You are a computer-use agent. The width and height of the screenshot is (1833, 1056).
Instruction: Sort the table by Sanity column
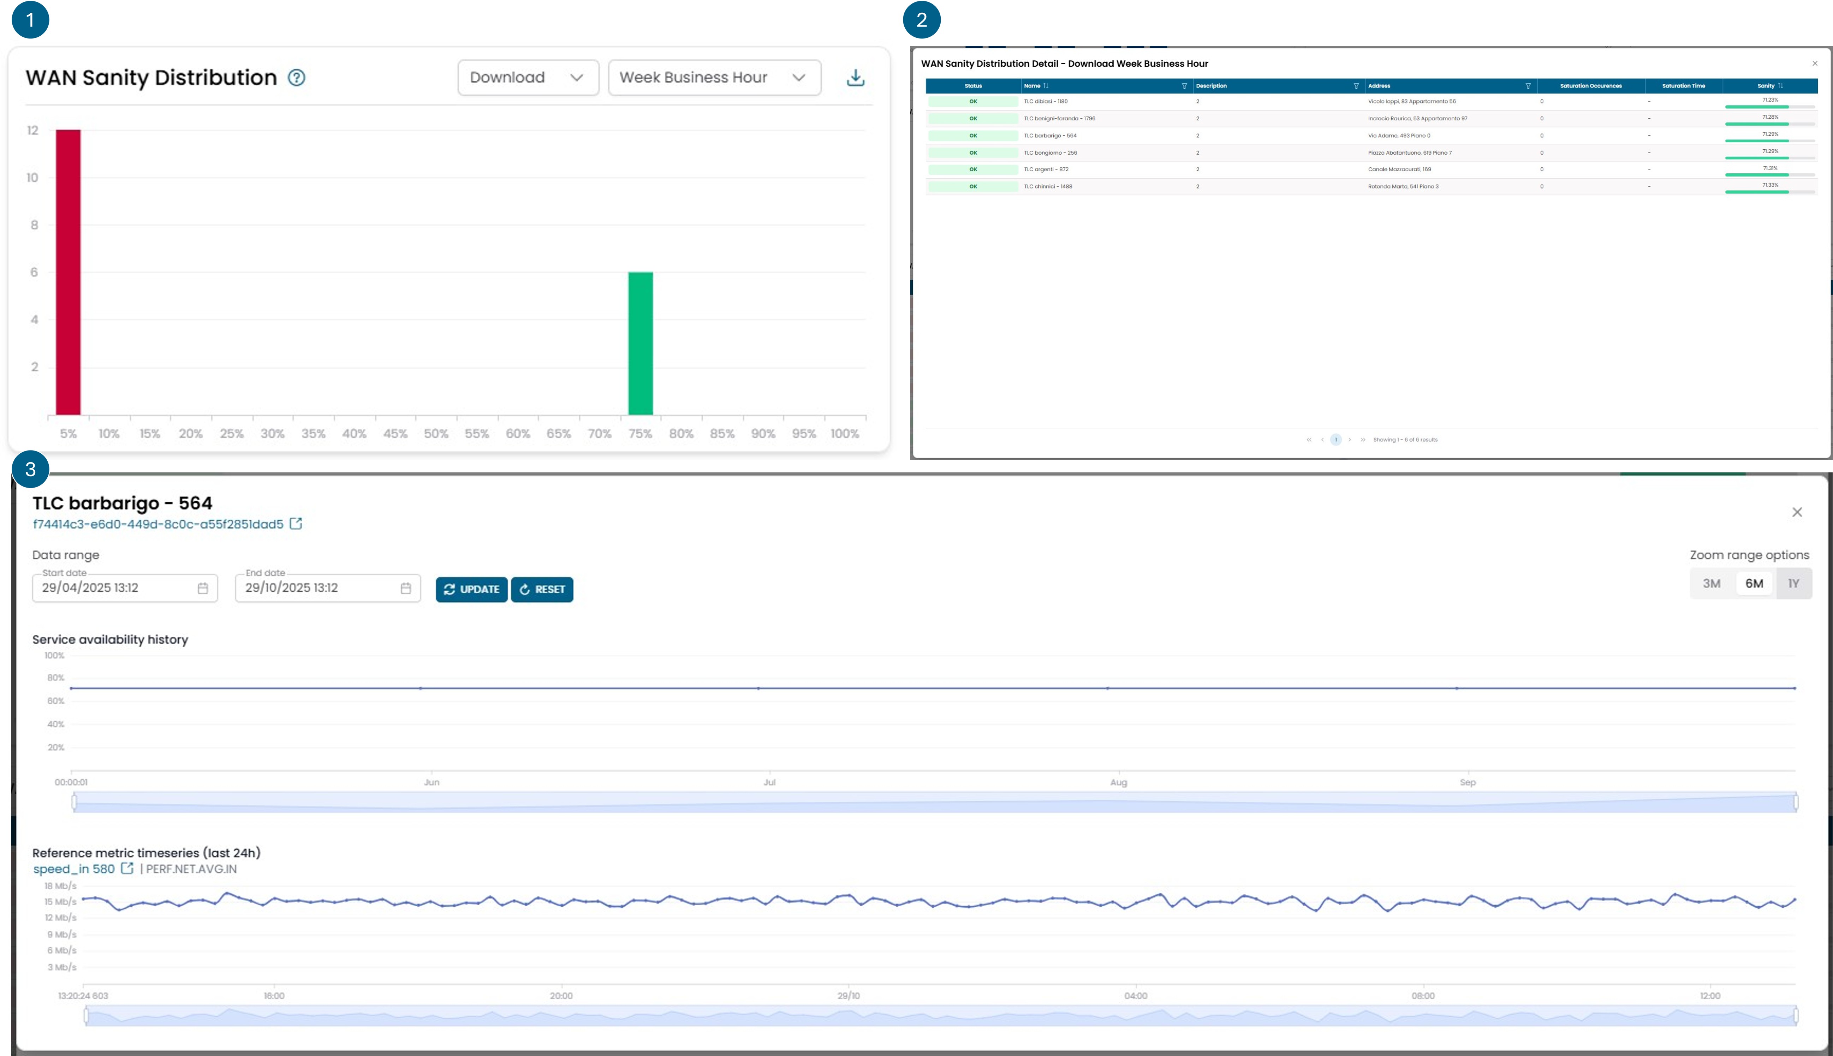(x=1780, y=85)
